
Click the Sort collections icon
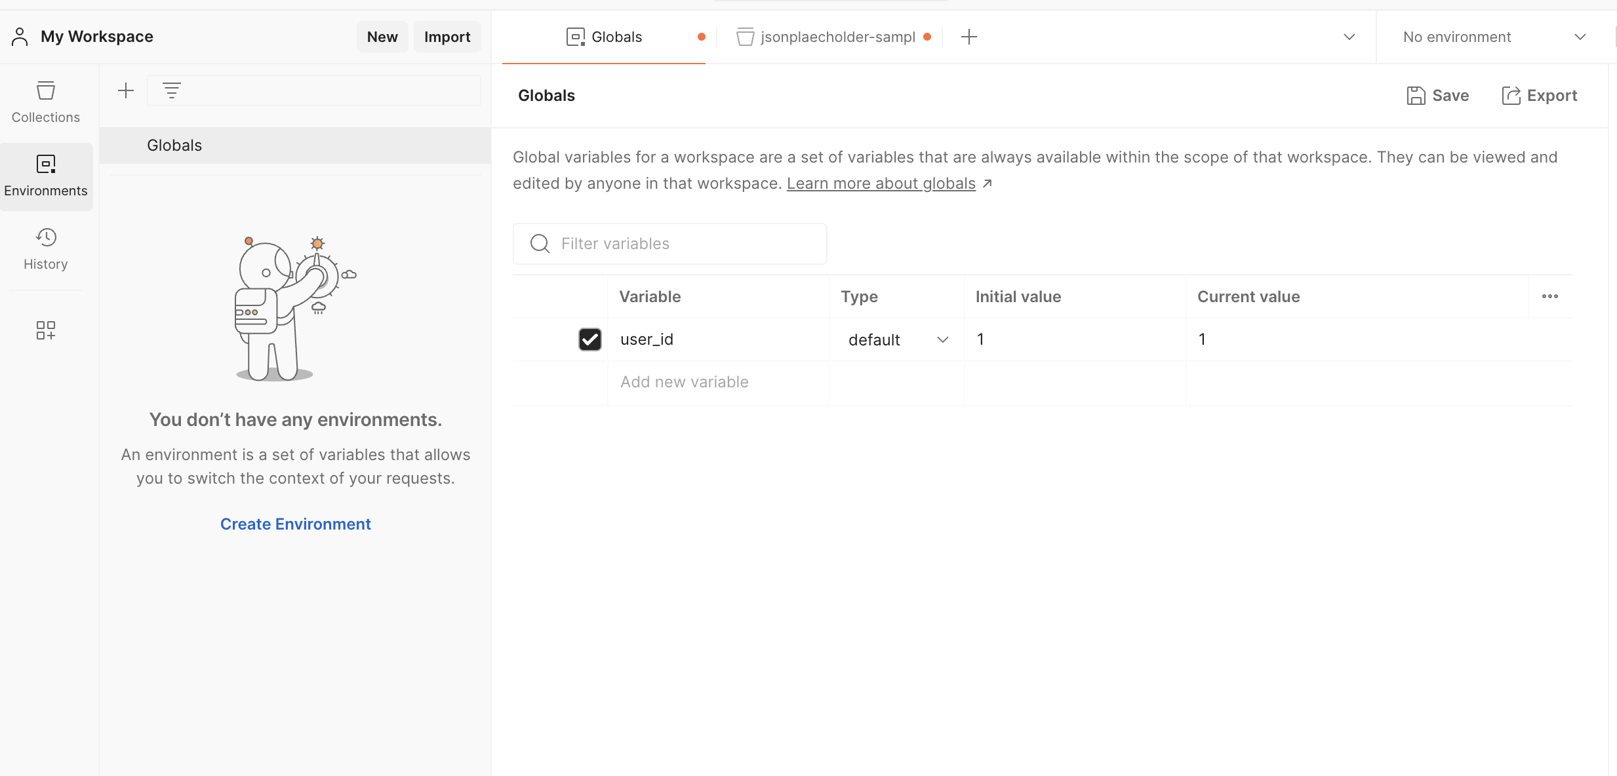click(x=172, y=90)
